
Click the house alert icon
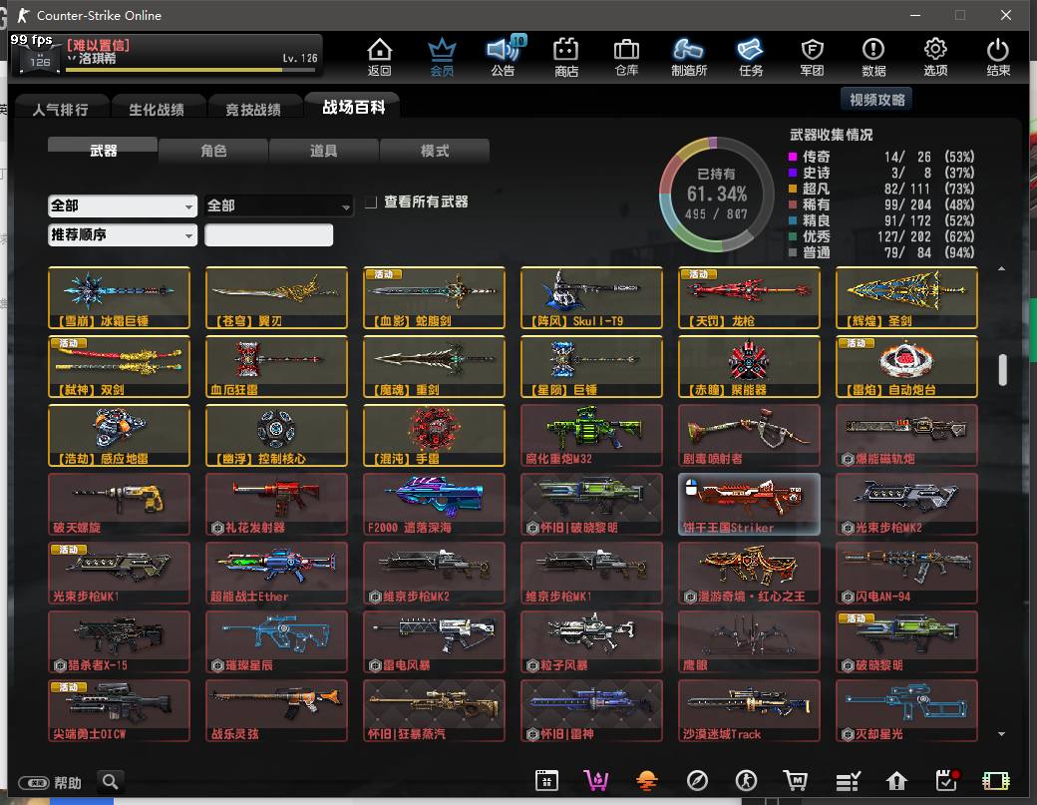point(896,780)
